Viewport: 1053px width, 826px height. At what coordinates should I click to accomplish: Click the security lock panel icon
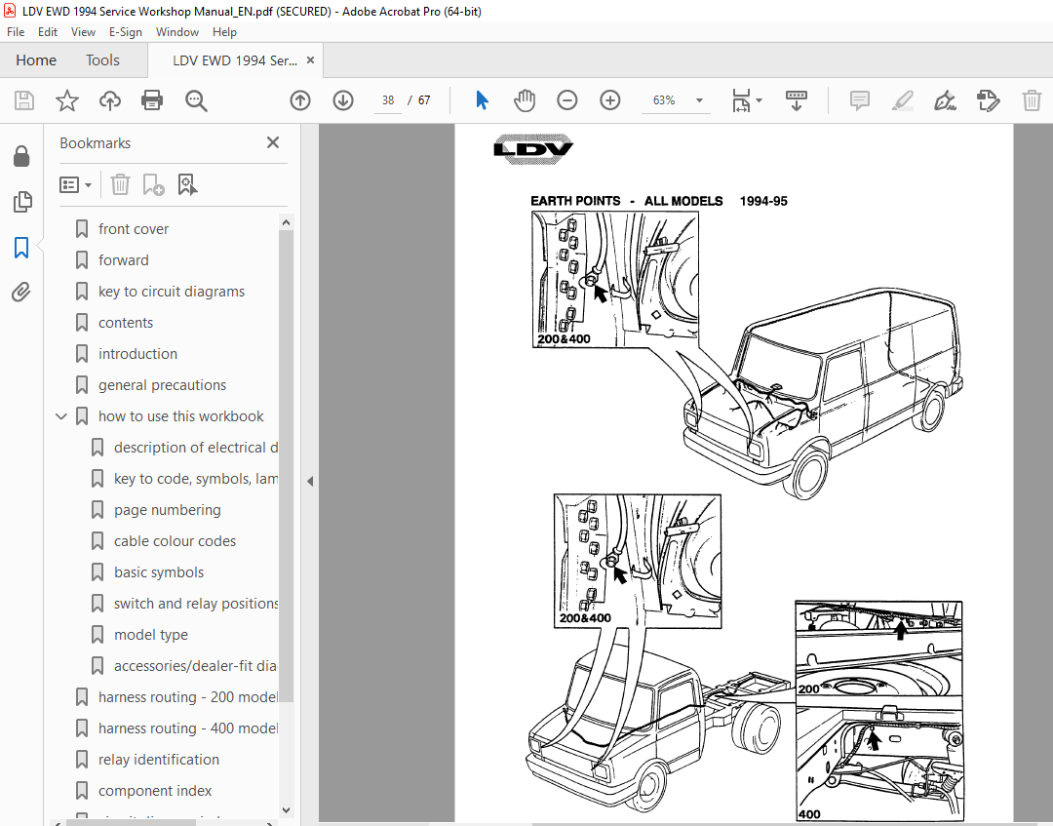pyautogui.click(x=21, y=156)
